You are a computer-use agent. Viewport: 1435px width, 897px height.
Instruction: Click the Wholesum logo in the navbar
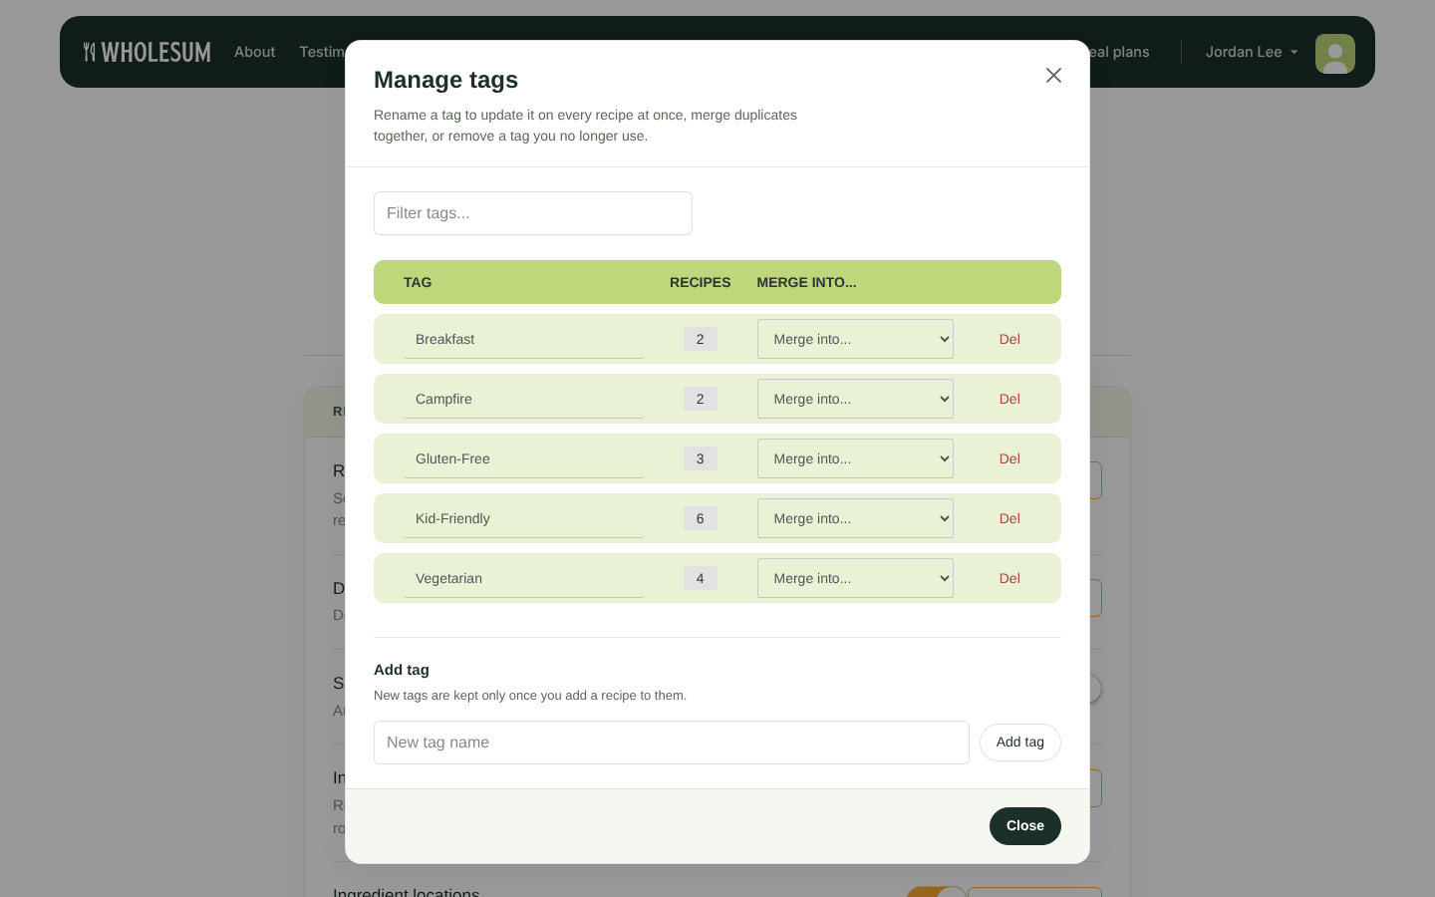point(147,52)
